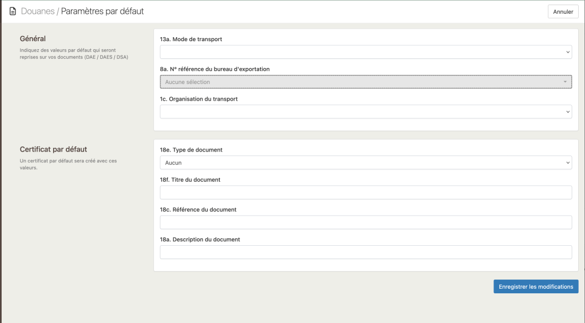
Task: Click the '1c. Organisation du transport' label
Action: tap(198, 99)
